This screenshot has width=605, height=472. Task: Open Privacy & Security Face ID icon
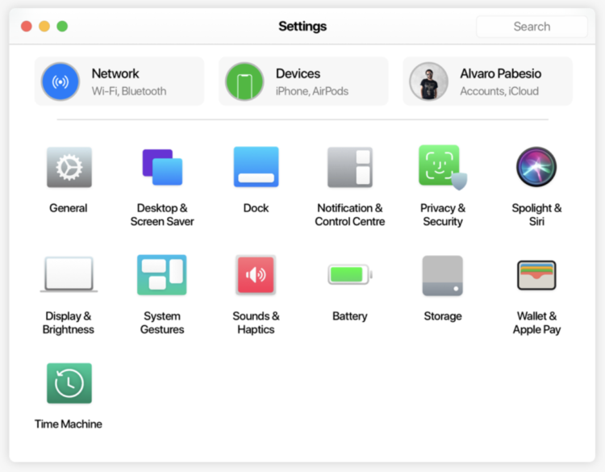coord(443,167)
